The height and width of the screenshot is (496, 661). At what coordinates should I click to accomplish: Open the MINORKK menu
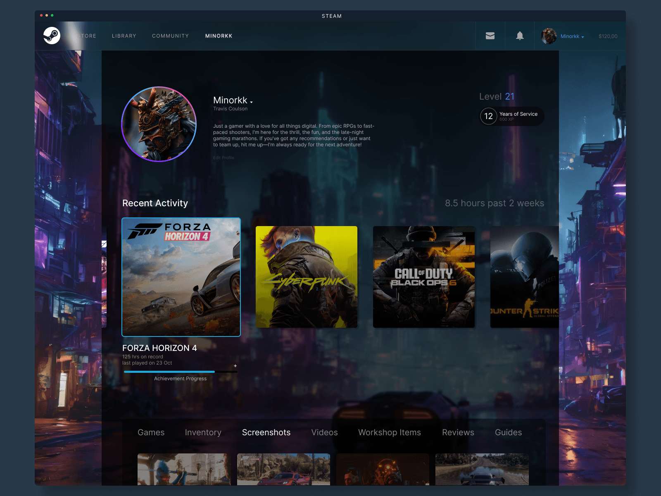[x=219, y=36]
